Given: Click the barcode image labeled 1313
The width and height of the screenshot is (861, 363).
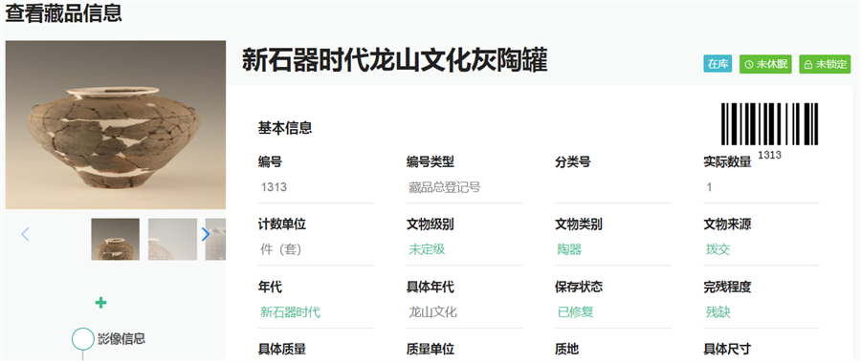Looking at the screenshot, I should [x=769, y=124].
